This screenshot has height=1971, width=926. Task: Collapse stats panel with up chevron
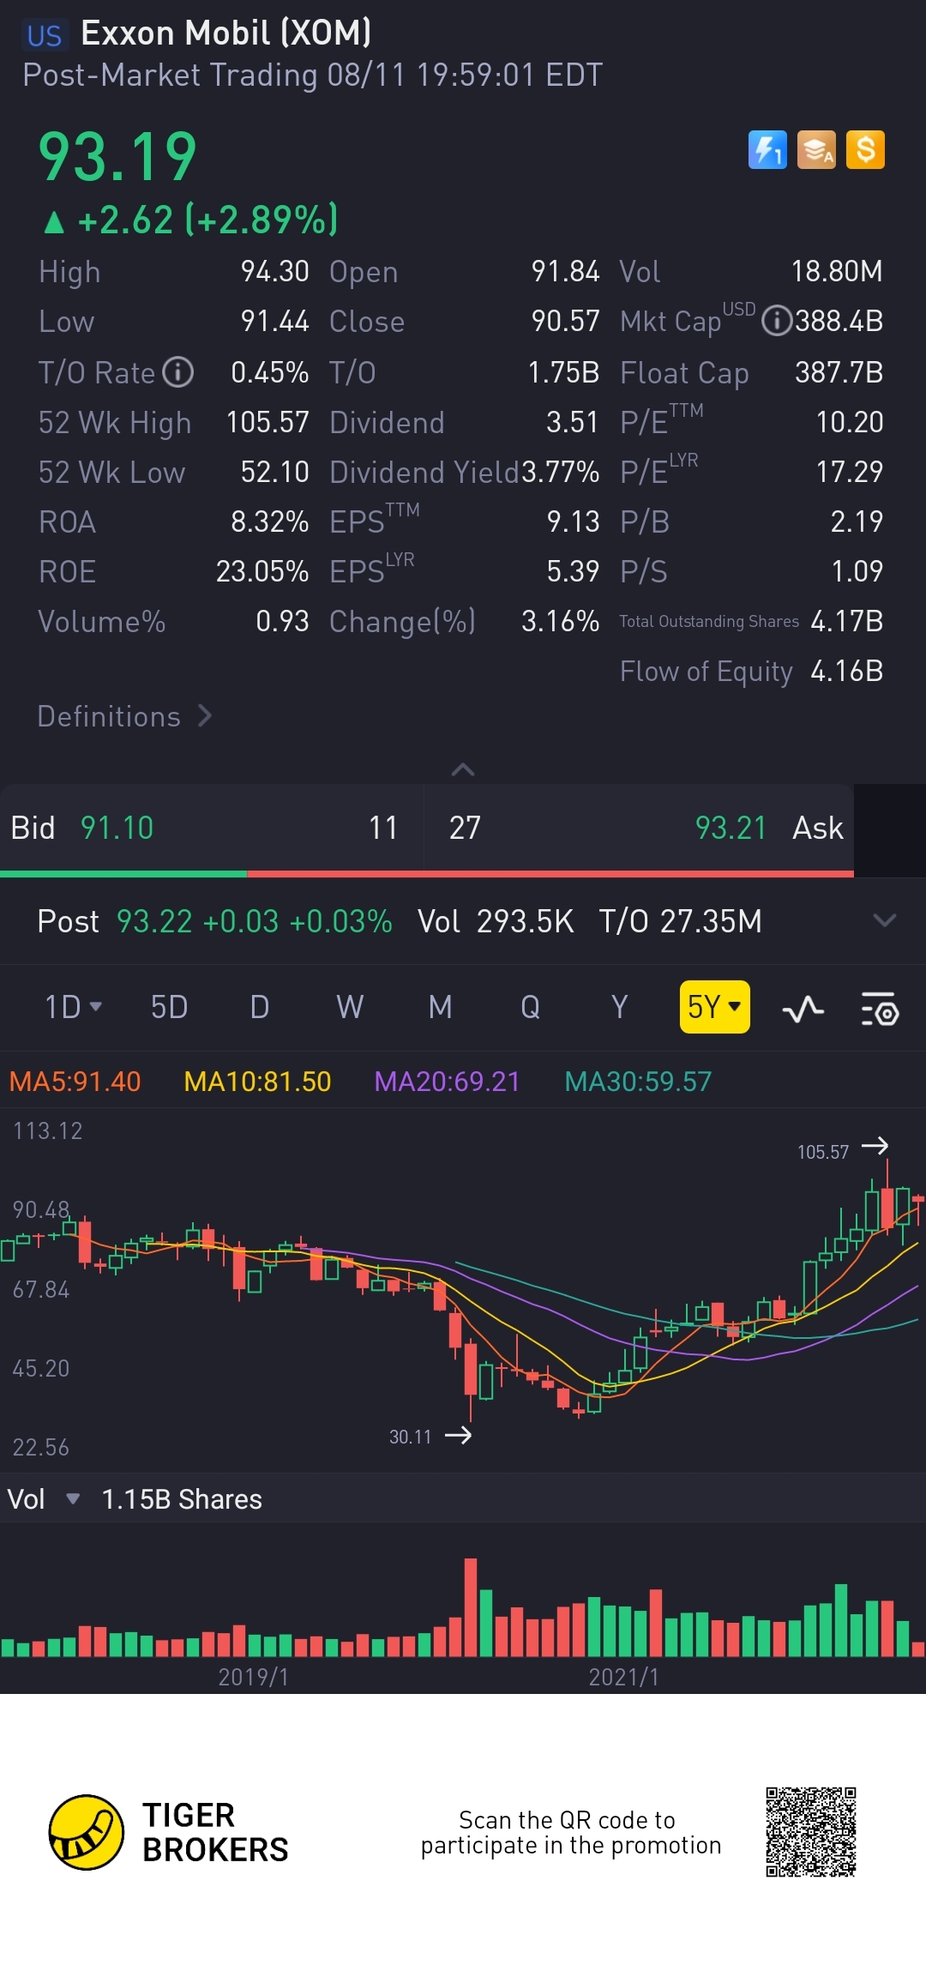pyautogui.click(x=463, y=769)
